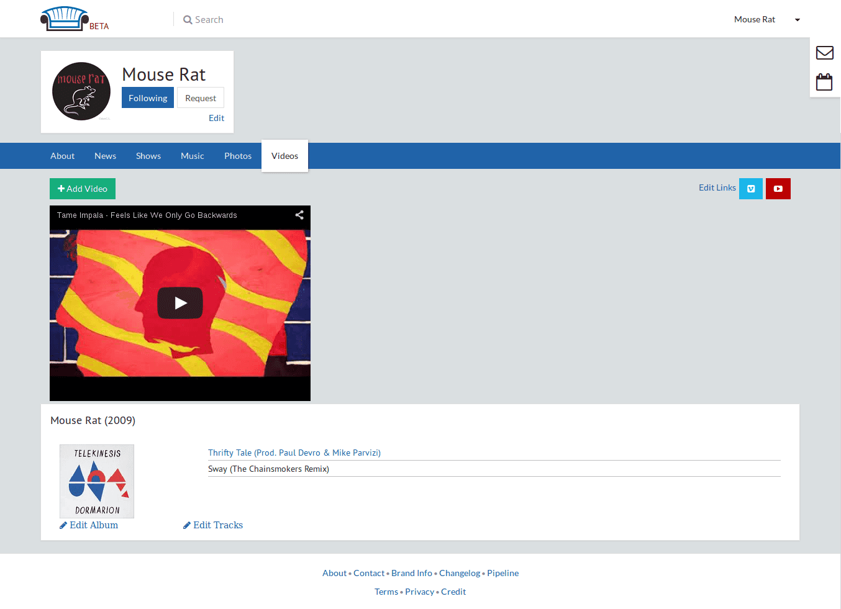The image size is (841, 609).
Task: Play track Thrifty Tale
Action: click(x=294, y=453)
